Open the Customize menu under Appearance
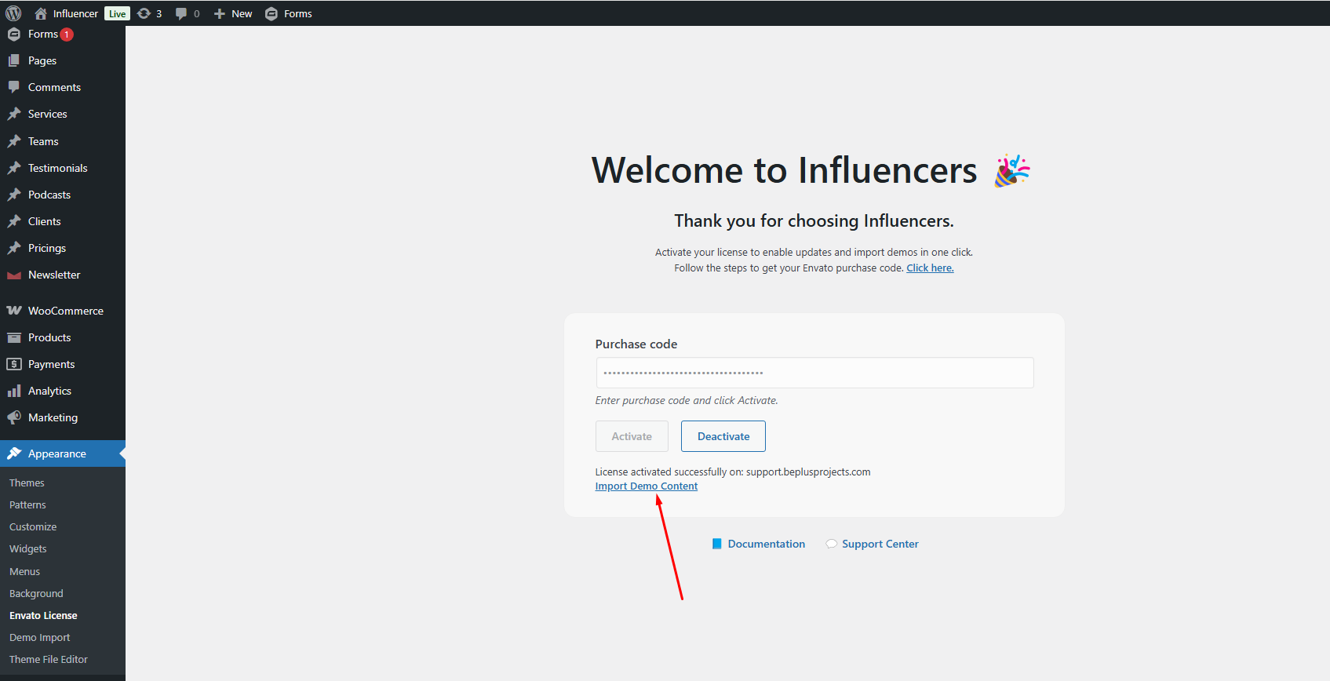Image resolution: width=1330 pixels, height=681 pixels. [33, 526]
